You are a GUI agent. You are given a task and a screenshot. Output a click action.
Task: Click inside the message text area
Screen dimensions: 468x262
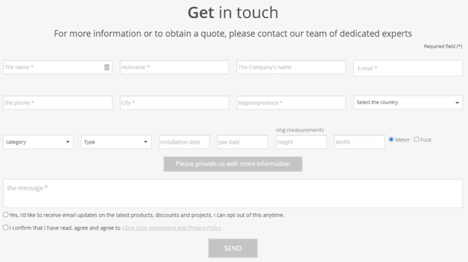[x=233, y=194]
